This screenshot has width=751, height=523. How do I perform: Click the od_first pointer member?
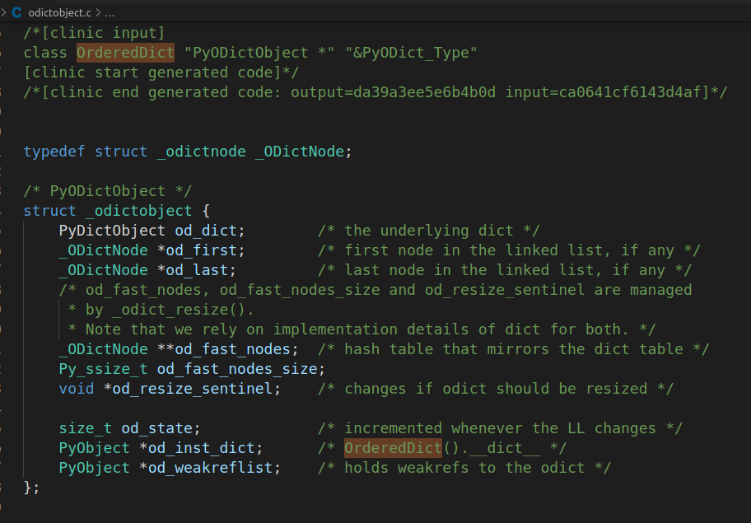(201, 250)
